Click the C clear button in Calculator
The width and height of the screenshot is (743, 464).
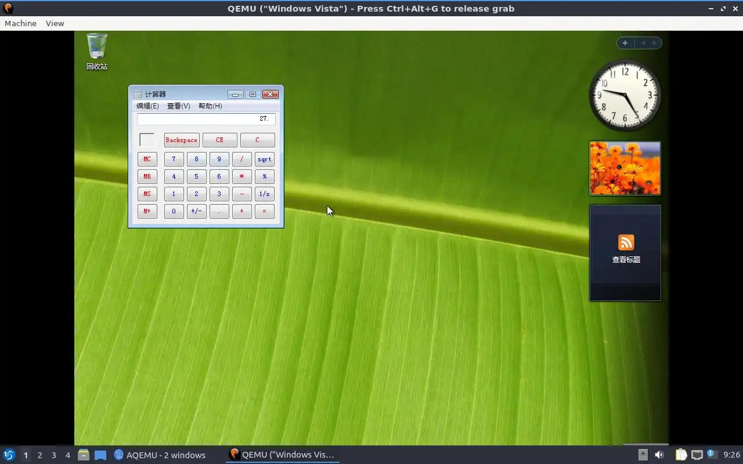(x=257, y=140)
